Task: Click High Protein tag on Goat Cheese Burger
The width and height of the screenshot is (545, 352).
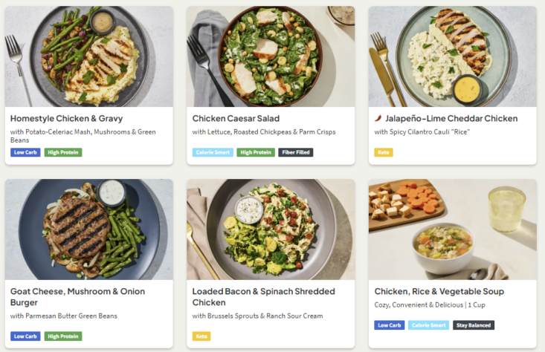Action: pyautogui.click(x=63, y=336)
